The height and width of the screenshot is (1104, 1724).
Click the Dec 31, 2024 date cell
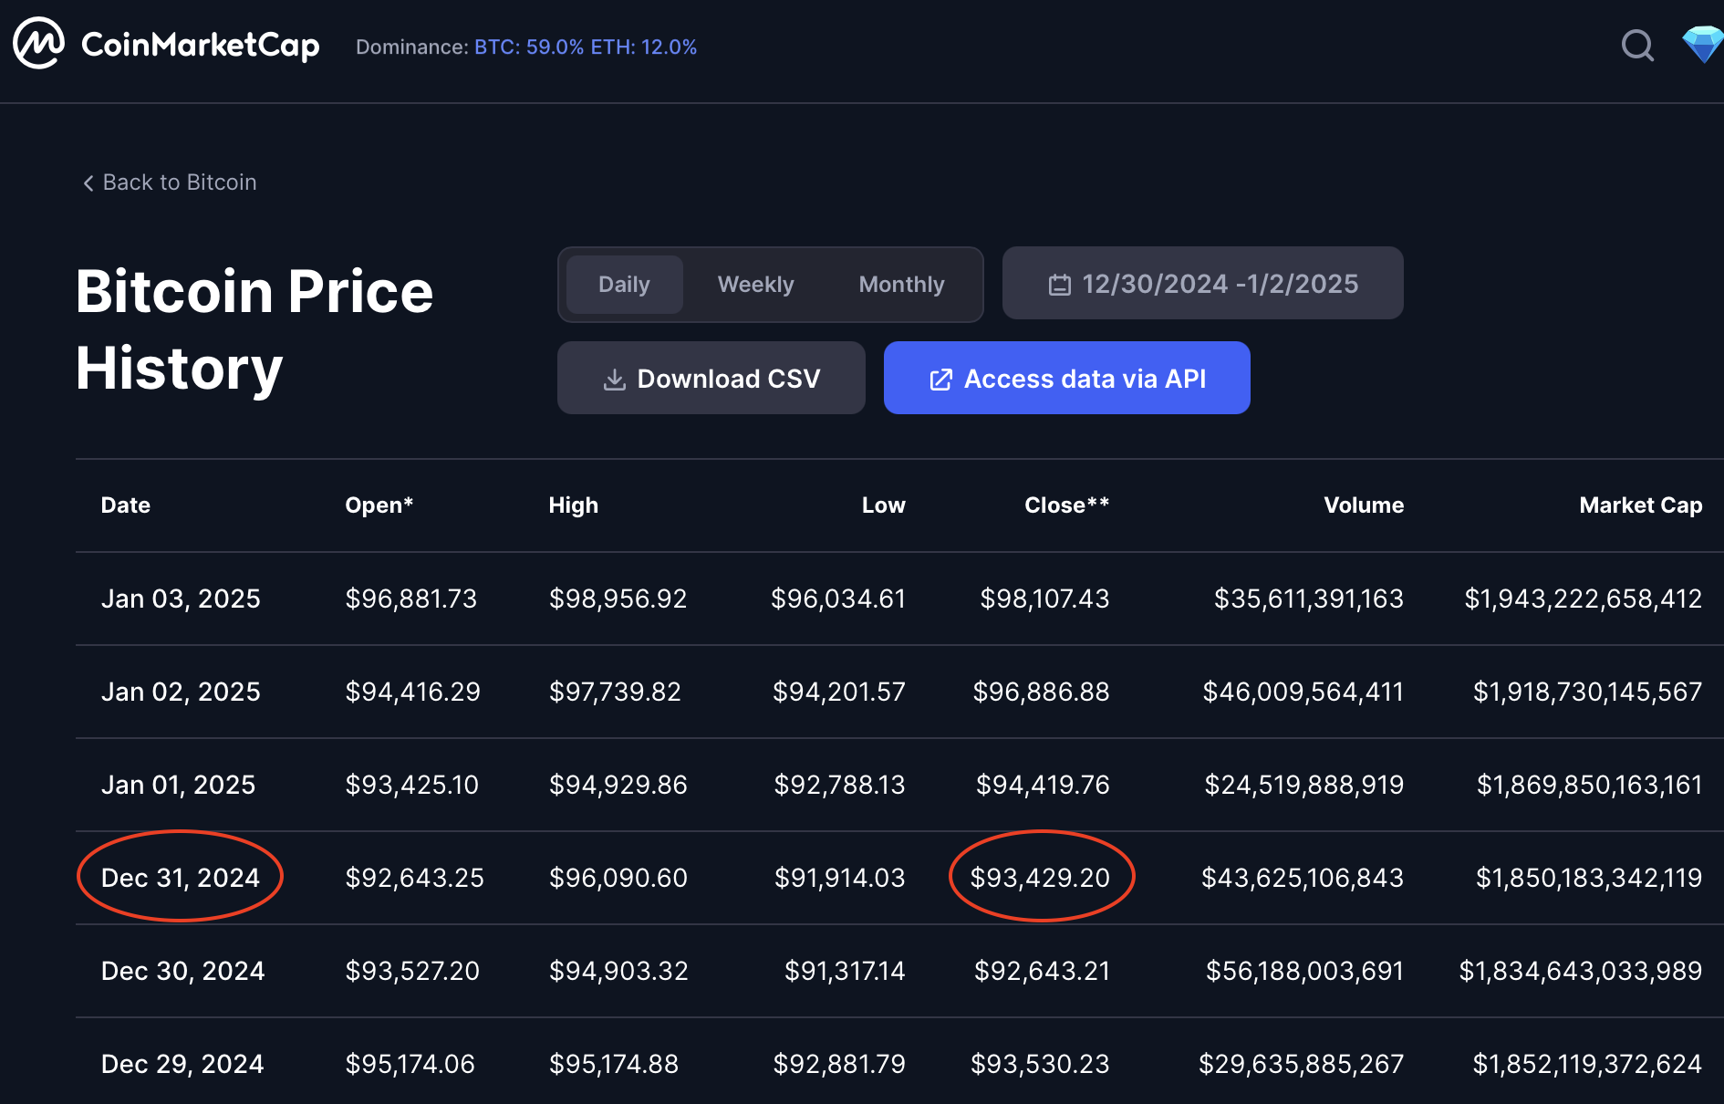181,878
